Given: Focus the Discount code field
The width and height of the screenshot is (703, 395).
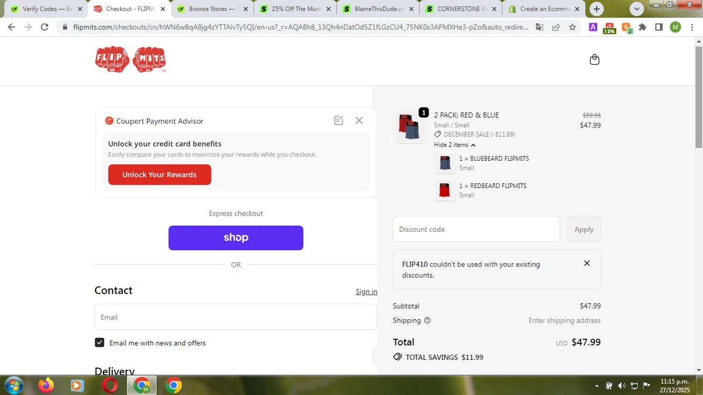Looking at the screenshot, I should (476, 229).
